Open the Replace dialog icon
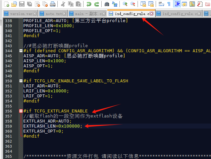Viewport: 211px width, 159px height. [x=114, y=4]
